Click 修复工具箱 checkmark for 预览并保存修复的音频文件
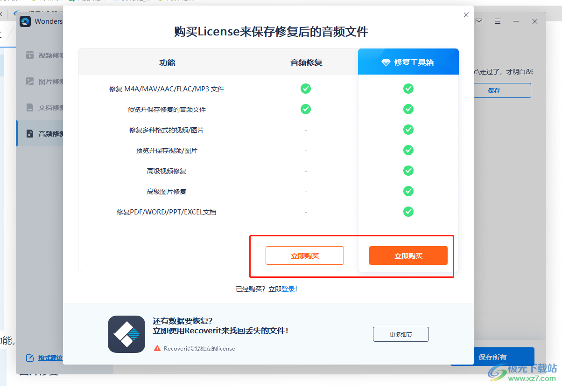This screenshot has height=386, width=562. pos(408,109)
